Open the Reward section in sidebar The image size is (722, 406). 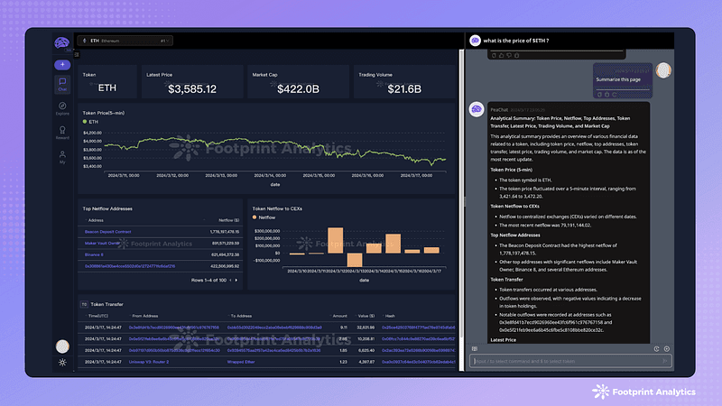[62, 133]
